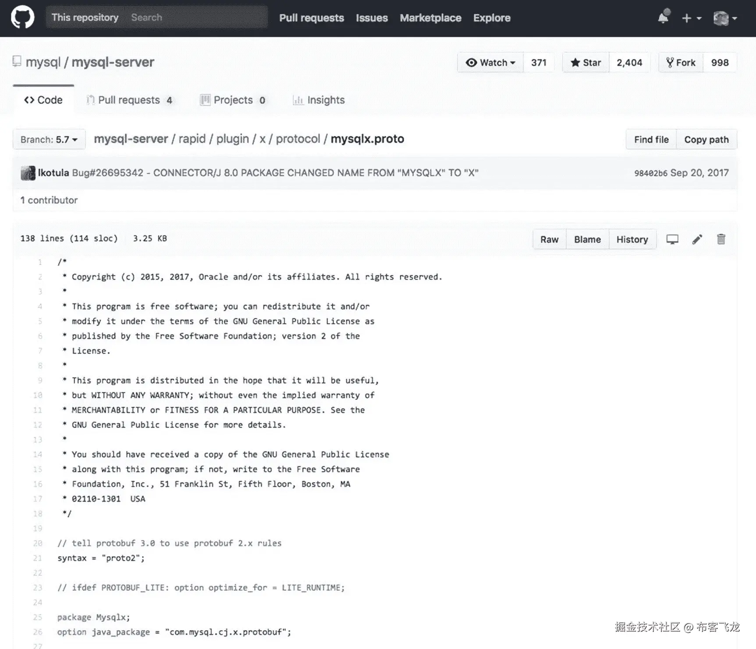Viewport: 756px width, 649px height.
Task: Open mysql-server repository title link
Action: click(x=113, y=62)
